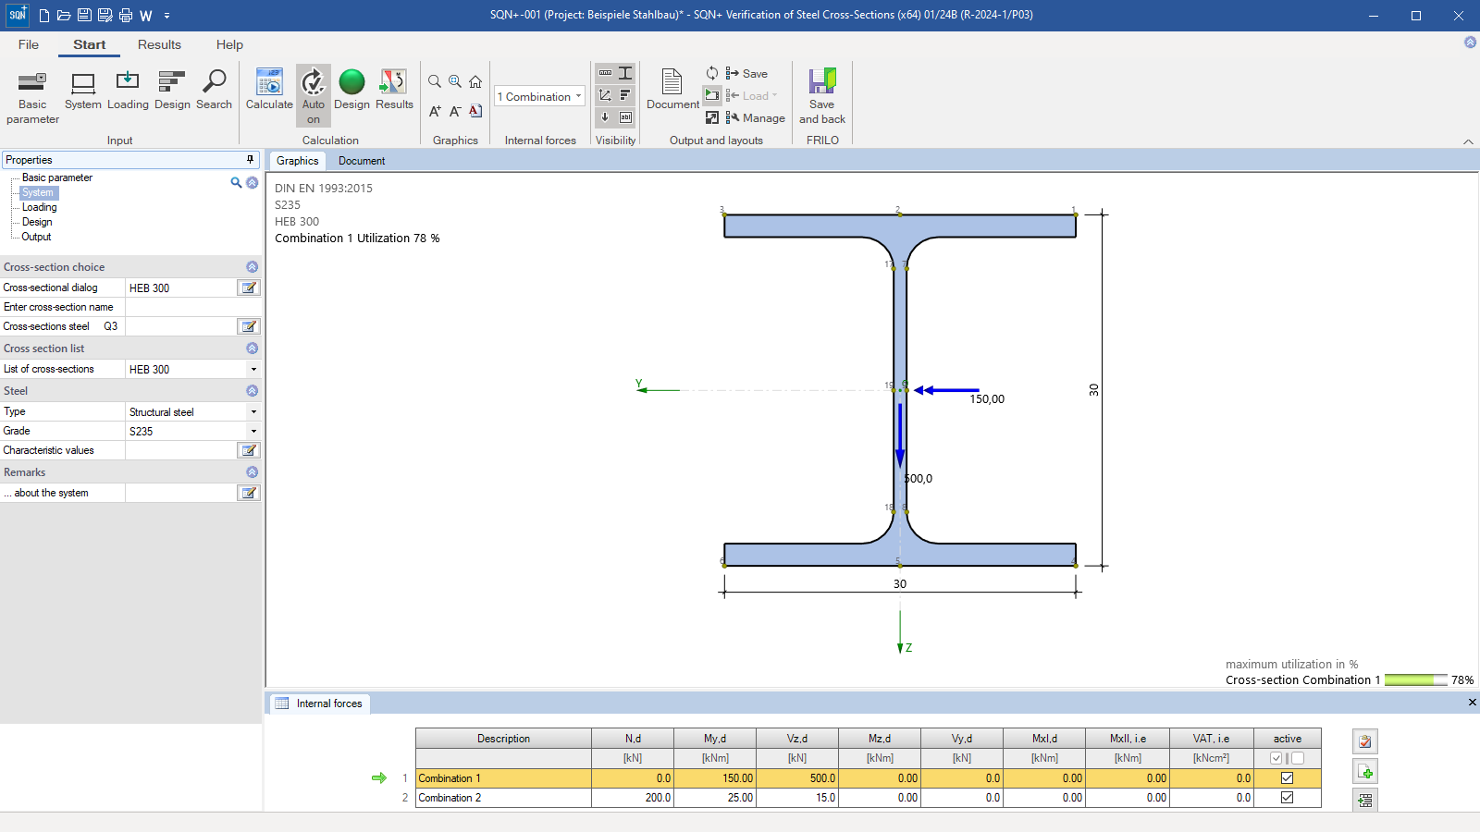
Task: Click the green Design status ball
Action: [351, 82]
